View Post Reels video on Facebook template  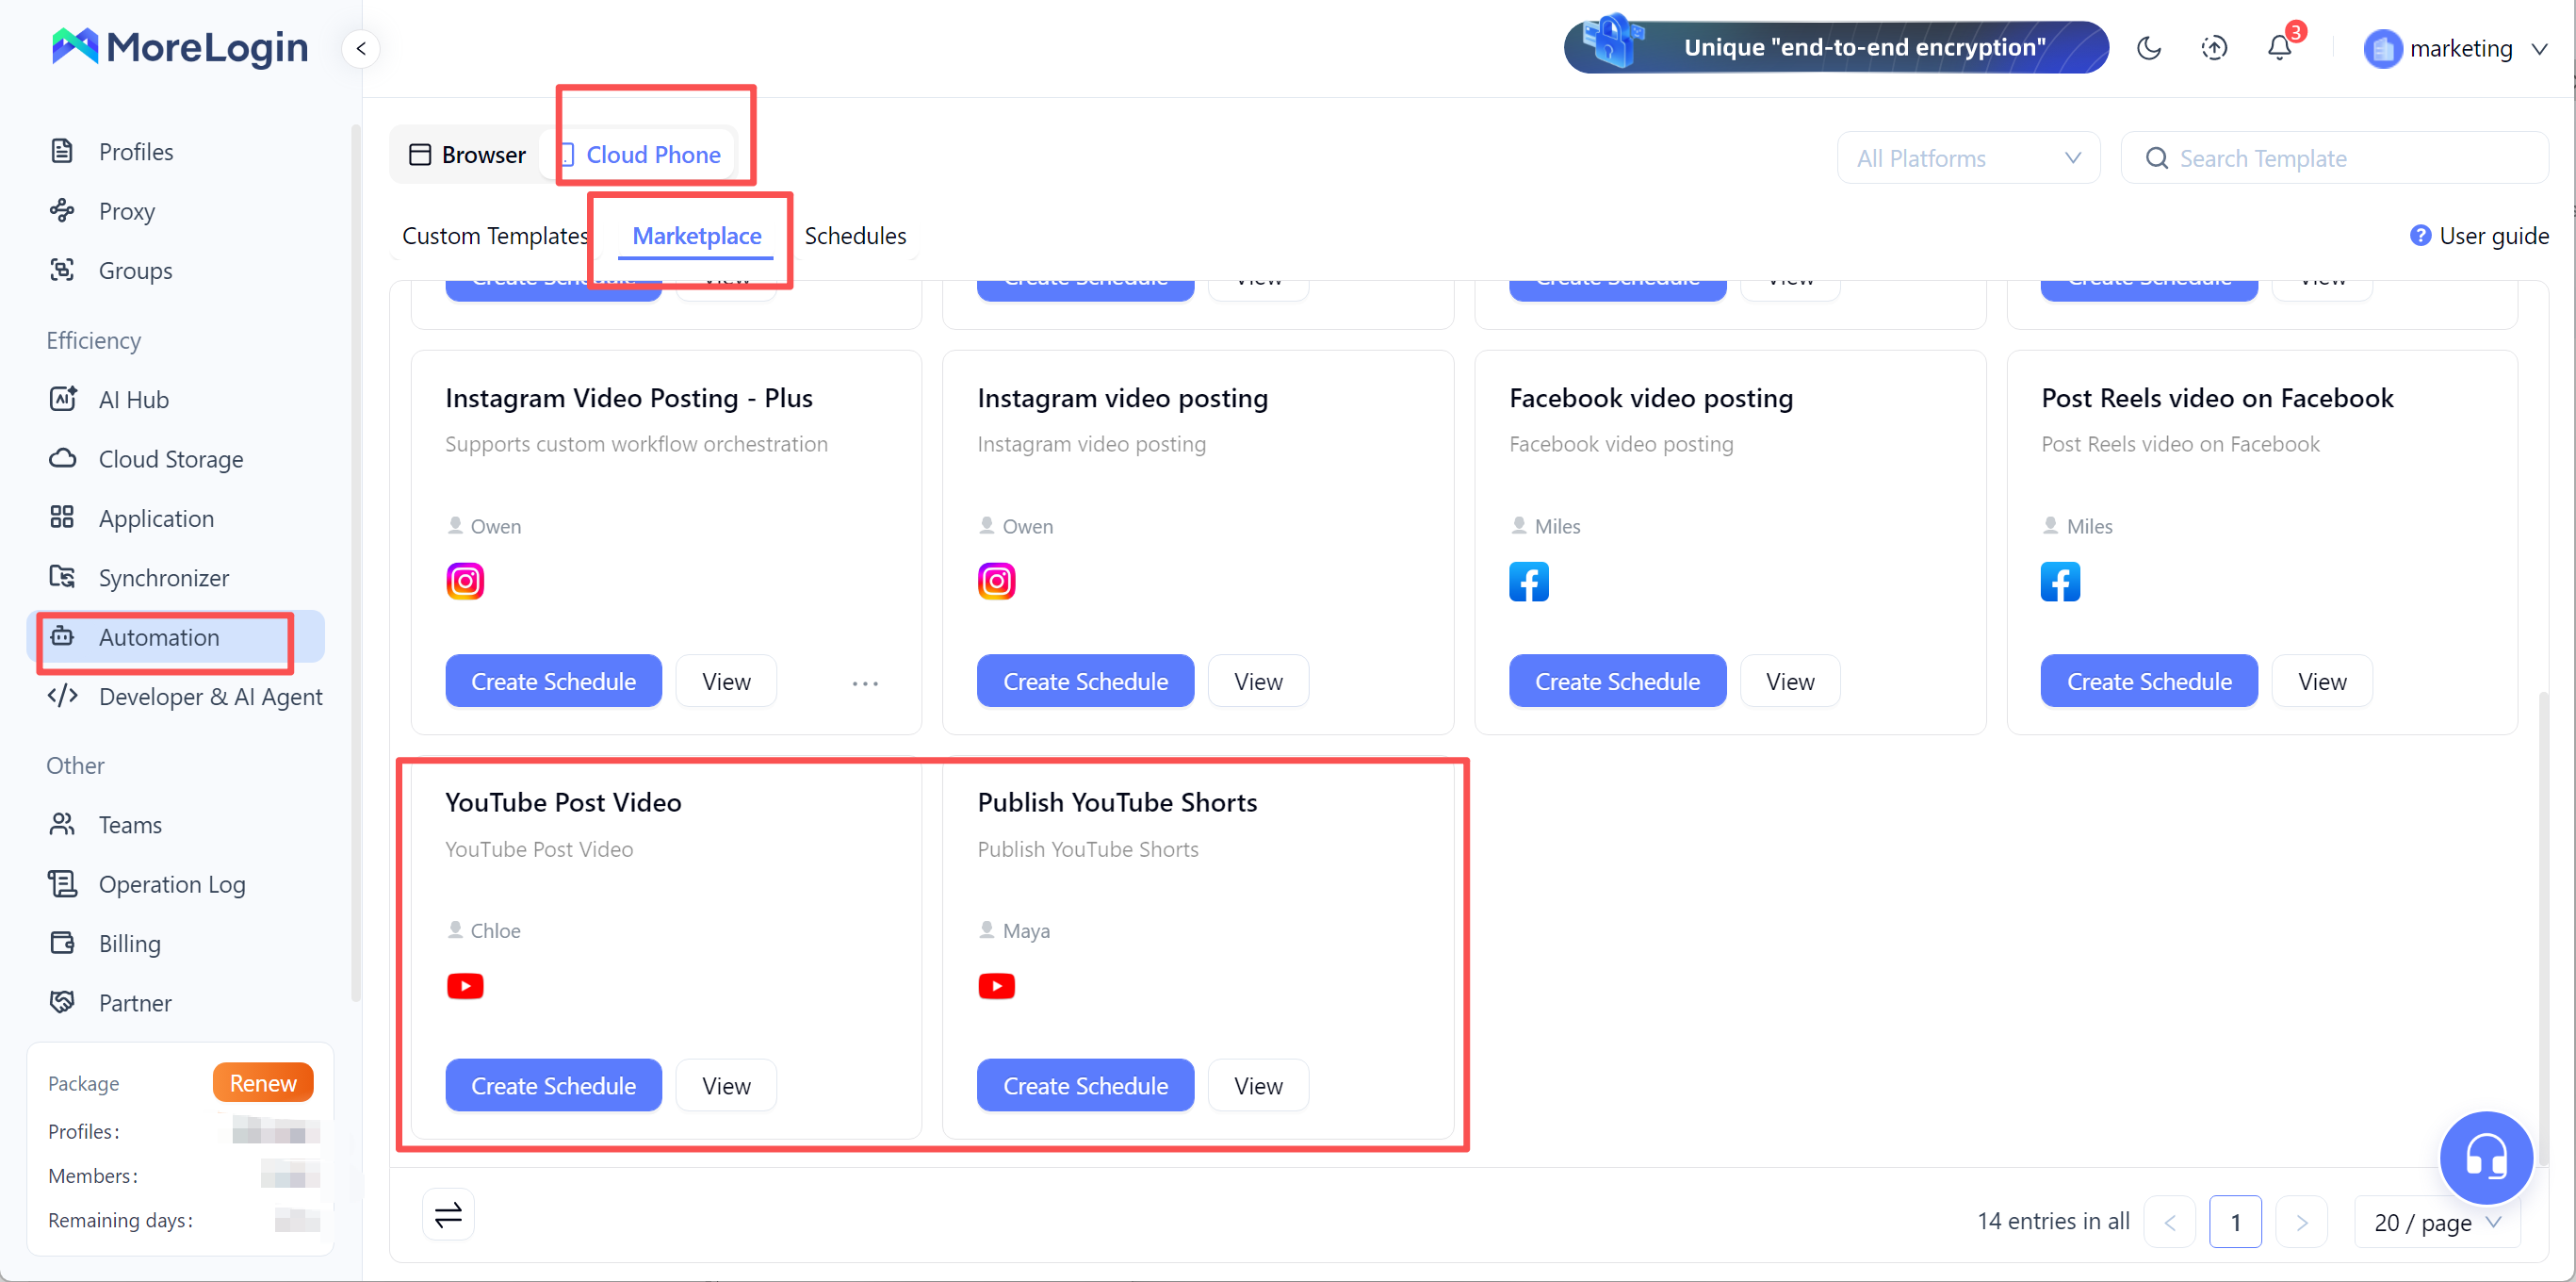(2322, 682)
